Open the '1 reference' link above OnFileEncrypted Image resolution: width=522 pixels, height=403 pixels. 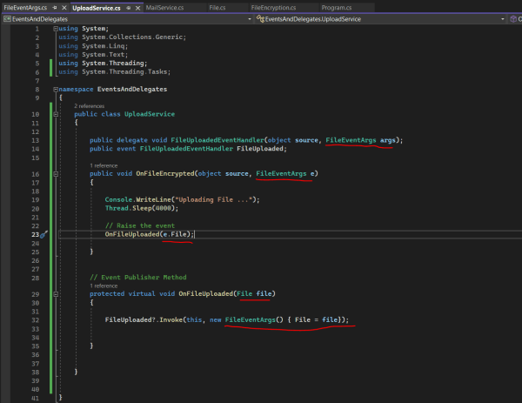(104, 165)
